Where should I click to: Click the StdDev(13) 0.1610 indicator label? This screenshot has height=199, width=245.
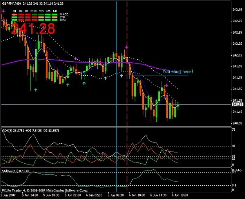[x=15, y=171]
